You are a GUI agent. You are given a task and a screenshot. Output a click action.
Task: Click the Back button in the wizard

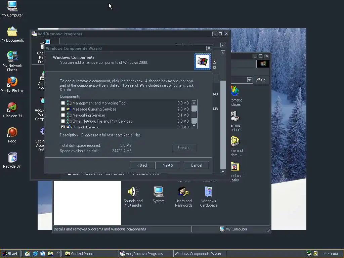[x=142, y=165]
